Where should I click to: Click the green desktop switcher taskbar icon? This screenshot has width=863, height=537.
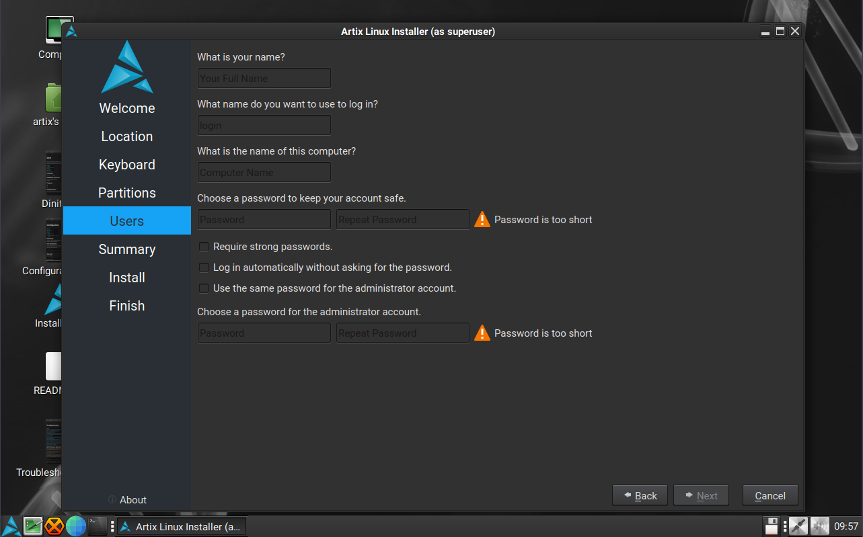33,526
